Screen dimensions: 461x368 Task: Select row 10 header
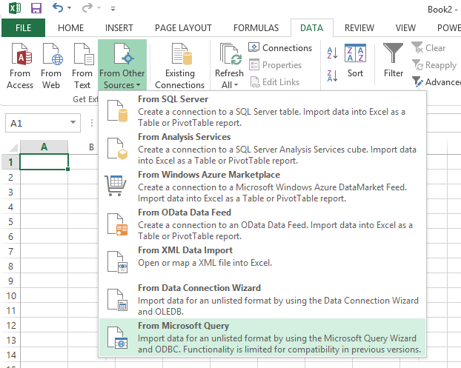pos(10,295)
